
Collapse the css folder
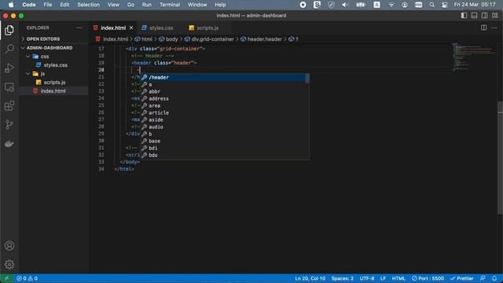pyautogui.click(x=45, y=57)
